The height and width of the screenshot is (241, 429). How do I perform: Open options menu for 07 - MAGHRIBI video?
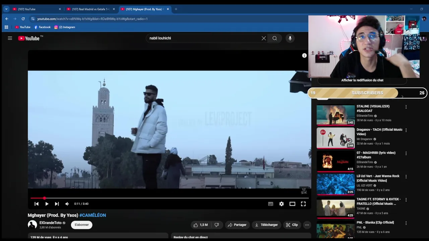tap(406, 153)
